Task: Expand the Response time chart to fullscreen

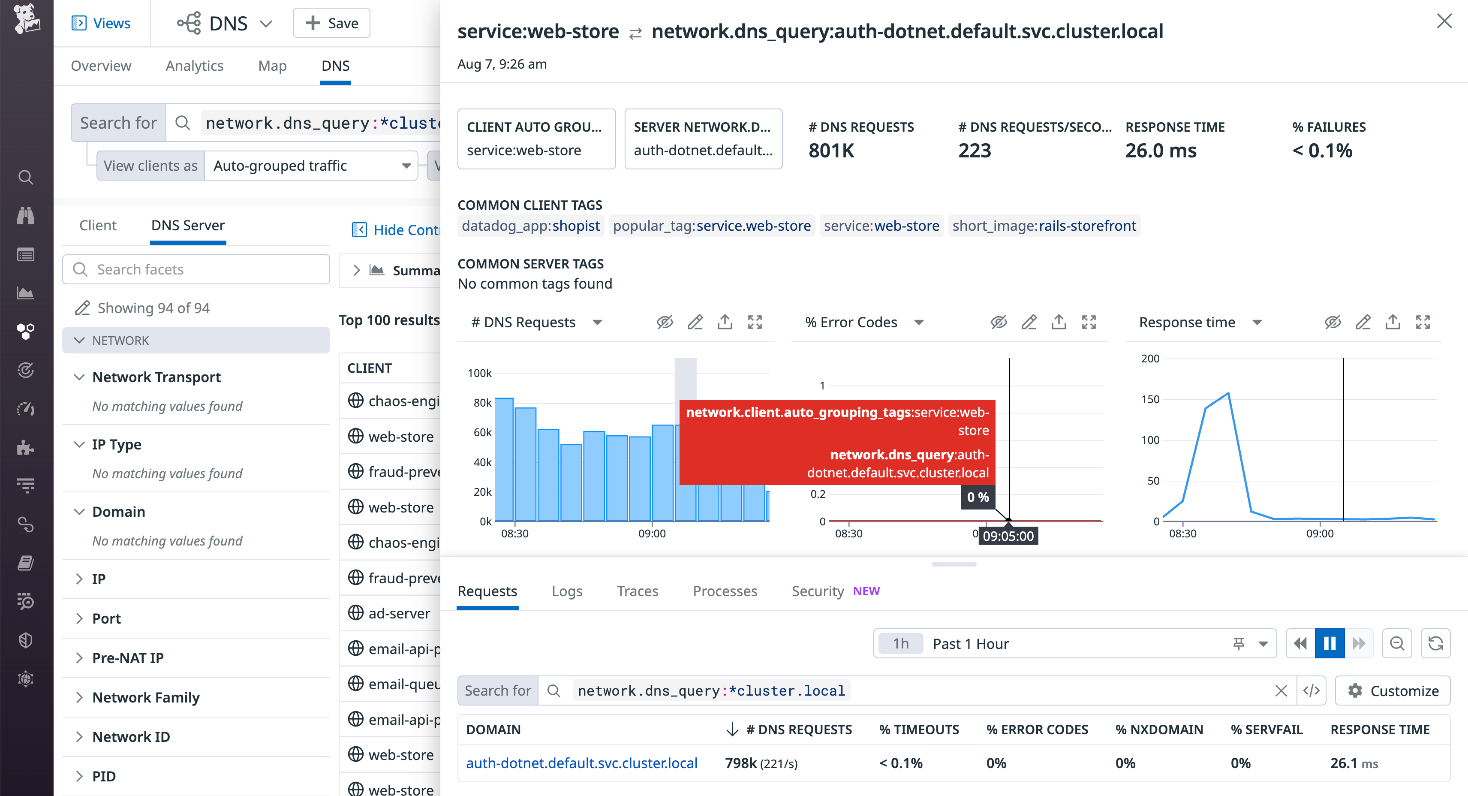Action: coord(1423,322)
